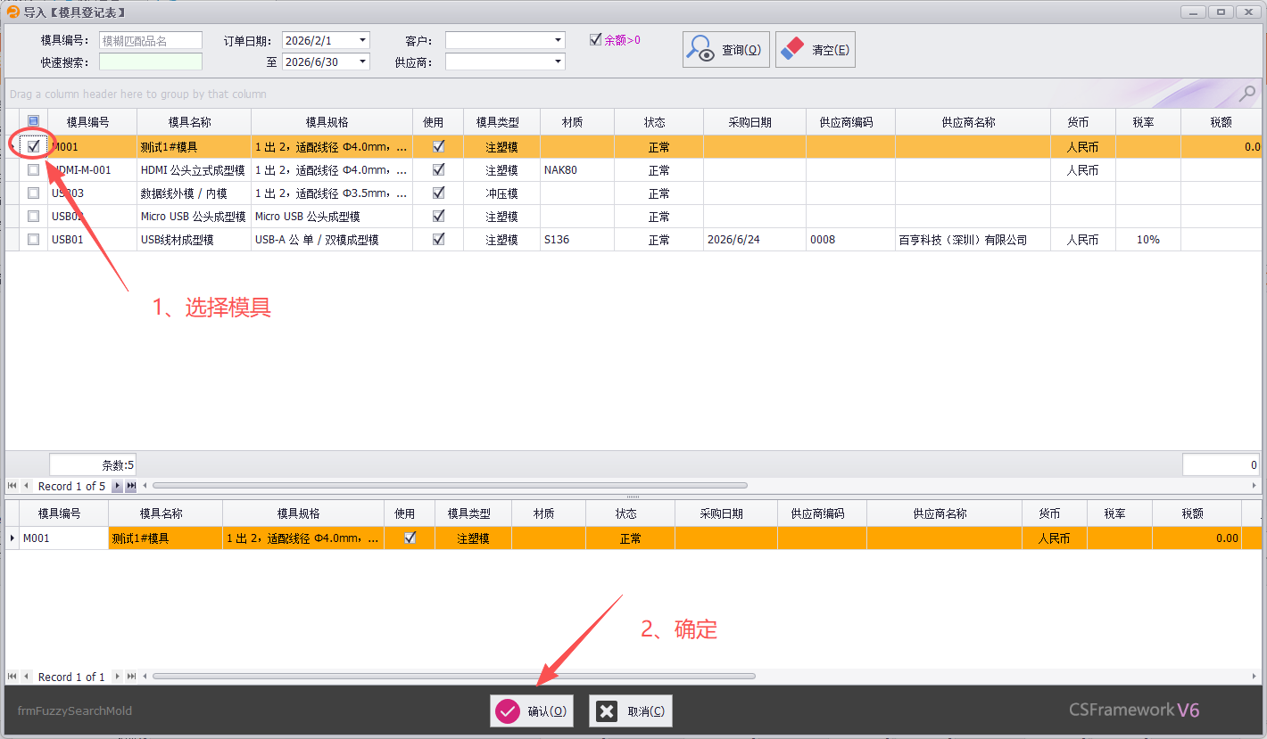Select 测试1#模具 cell in lower grid
Viewport: 1267px width, 739px height.
point(165,538)
